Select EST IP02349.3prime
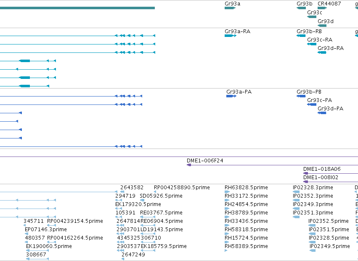The height and width of the screenshot is (261, 358). pos(296,209)
